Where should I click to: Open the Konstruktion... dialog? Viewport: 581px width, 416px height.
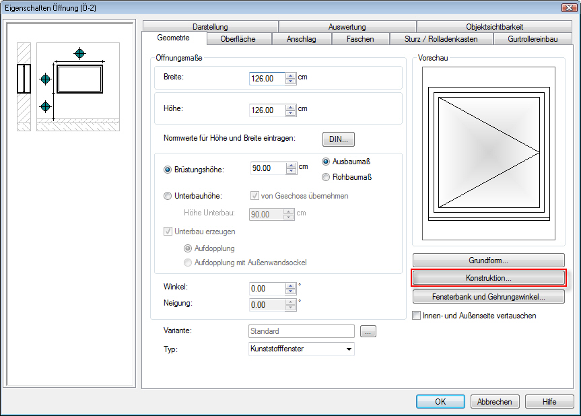click(488, 278)
